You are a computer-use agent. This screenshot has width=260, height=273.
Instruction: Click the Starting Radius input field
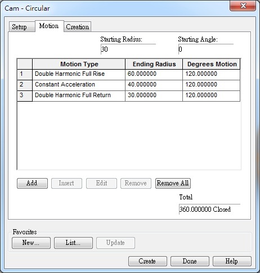pos(128,49)
